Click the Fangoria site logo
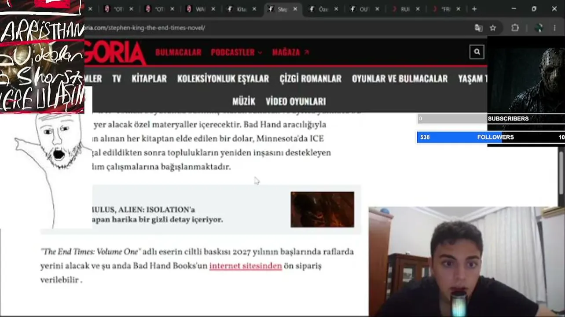Viewport: 565px width, 317px height. pos(115,52)
